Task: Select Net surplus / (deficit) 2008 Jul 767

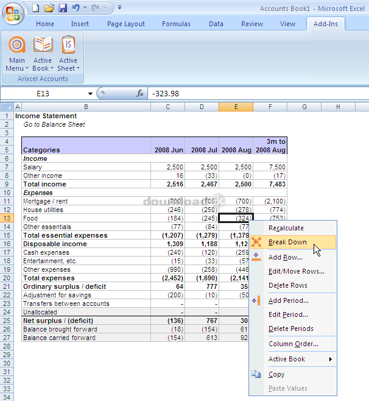Action: [202, 321]
